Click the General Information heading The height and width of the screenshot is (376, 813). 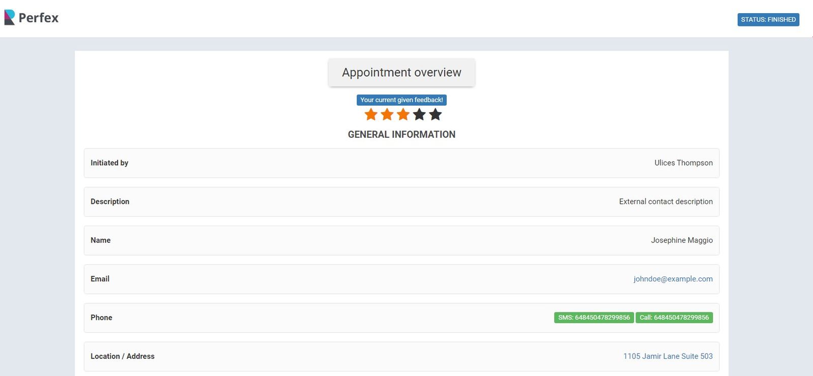(x=401, y=135)
